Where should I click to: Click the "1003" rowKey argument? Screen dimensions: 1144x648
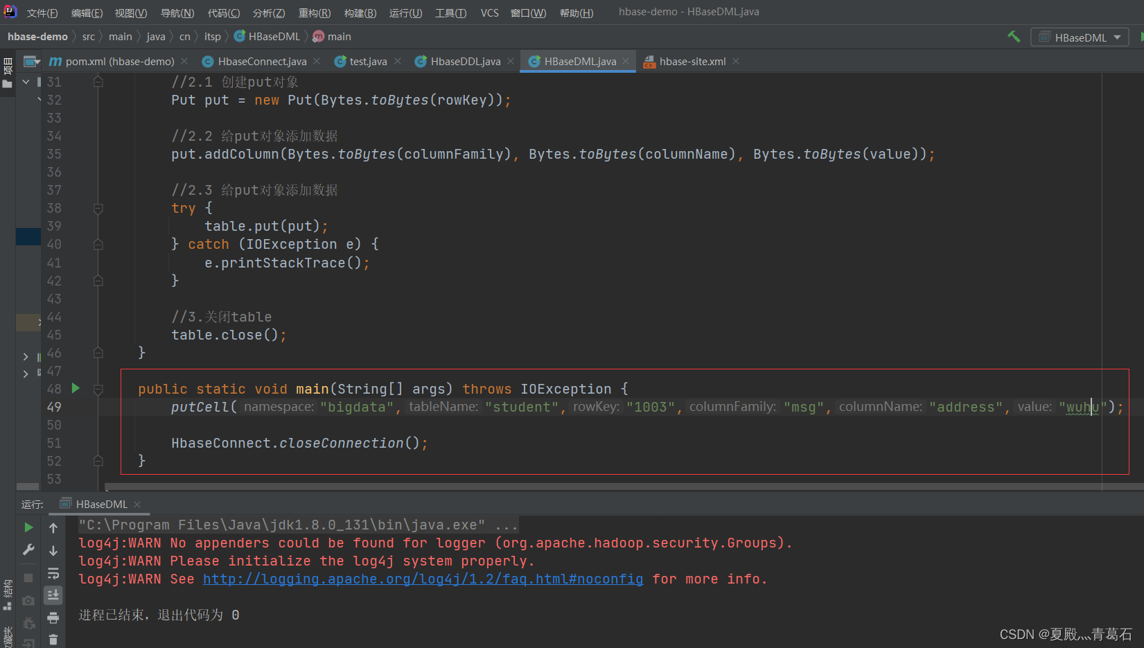pos(651,407)
